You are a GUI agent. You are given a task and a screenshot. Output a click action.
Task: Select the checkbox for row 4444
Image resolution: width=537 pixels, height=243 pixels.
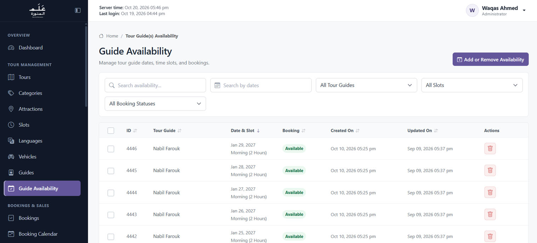(x=111, y=193)
